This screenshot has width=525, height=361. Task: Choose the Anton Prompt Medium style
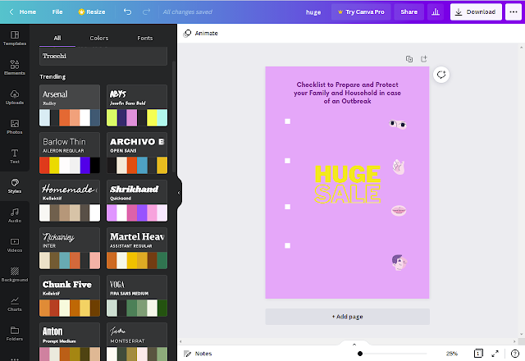tap(70, 341)
